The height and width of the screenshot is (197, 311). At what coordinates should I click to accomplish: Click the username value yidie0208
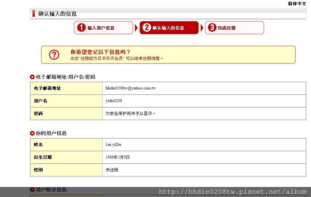114,101
